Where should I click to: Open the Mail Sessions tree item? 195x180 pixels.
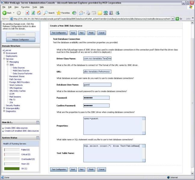pyautogui.click(x=15, y=97)
